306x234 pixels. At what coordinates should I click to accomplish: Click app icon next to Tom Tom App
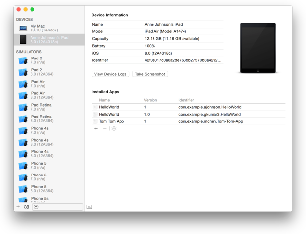95,121
